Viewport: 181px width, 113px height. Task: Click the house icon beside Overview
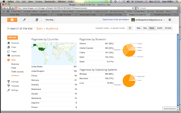9,43
